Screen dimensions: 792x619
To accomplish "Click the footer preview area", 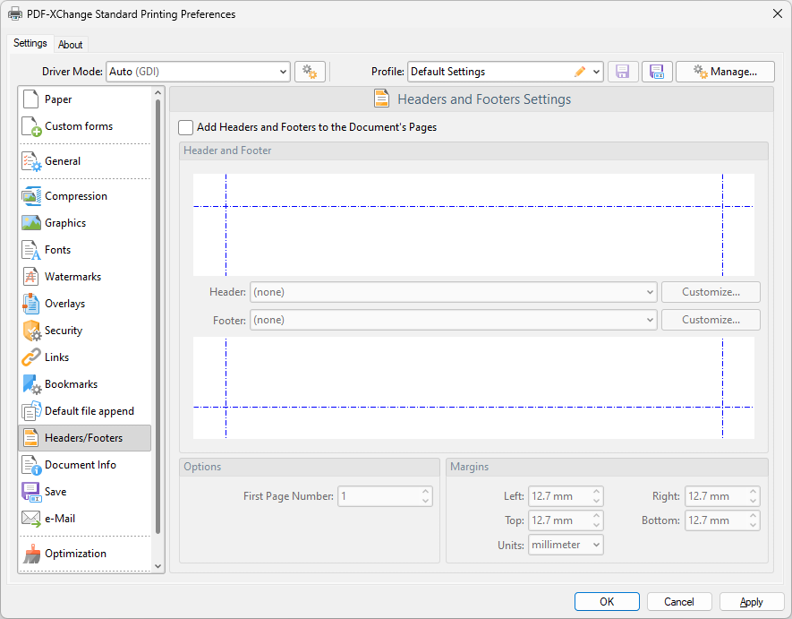I will 473,388.
